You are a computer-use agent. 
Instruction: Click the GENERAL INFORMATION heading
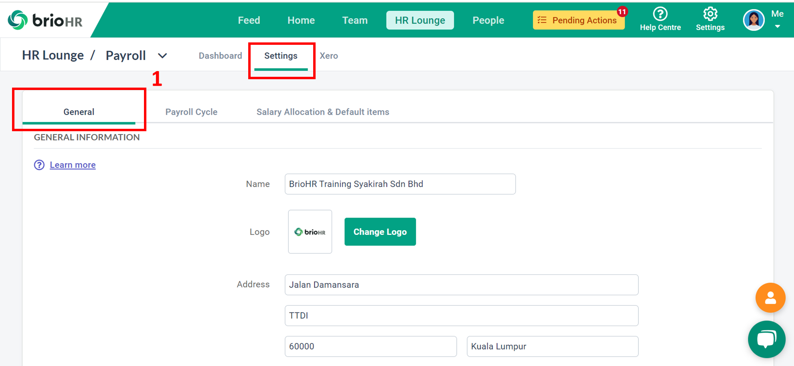pos(87,137)
